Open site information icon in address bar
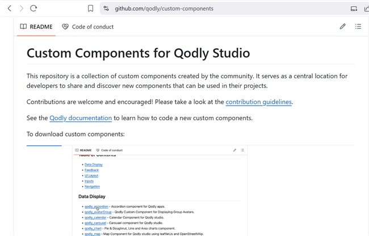This screenshot has height=236, width=369. [106, 9]
